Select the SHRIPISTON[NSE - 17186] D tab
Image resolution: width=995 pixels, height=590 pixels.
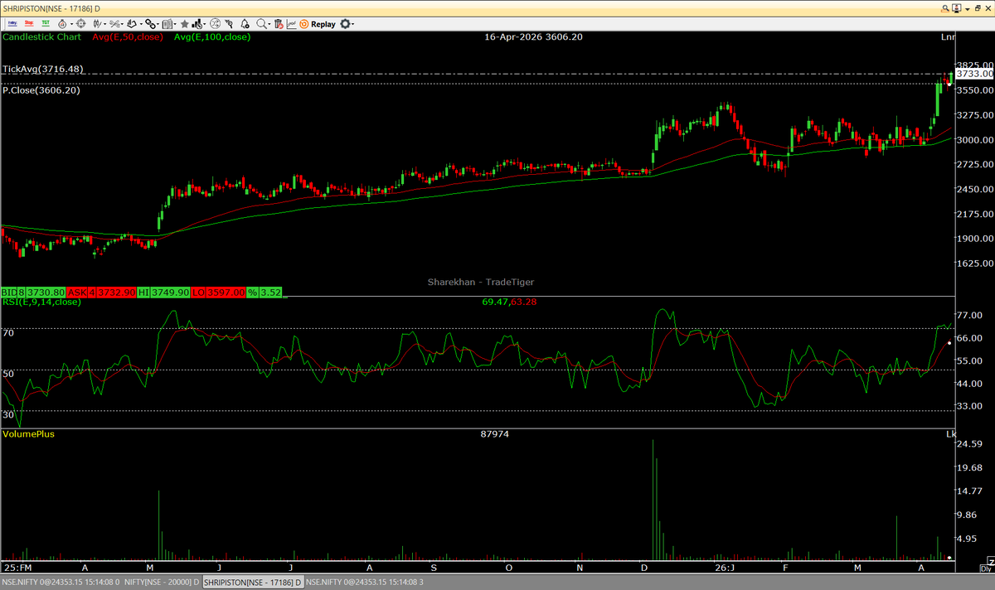(x=252, y=582)
